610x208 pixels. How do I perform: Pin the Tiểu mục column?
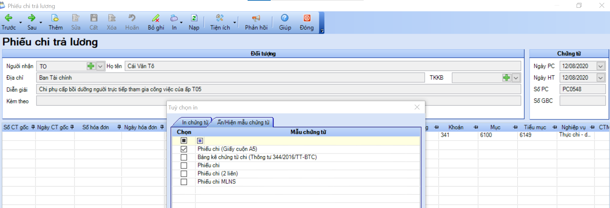tap(555, 127)
